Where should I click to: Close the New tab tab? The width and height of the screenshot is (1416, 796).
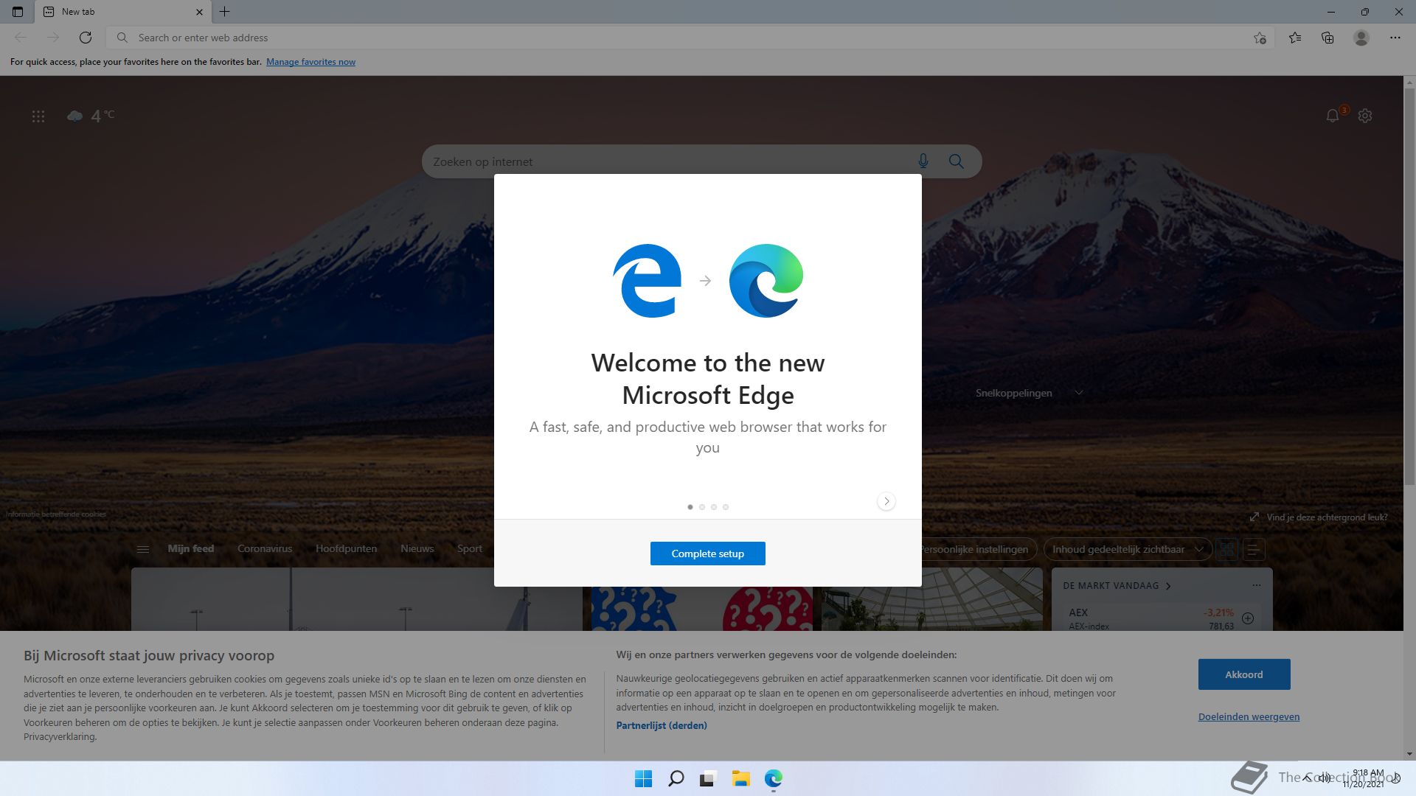click(x=199, y=12)
